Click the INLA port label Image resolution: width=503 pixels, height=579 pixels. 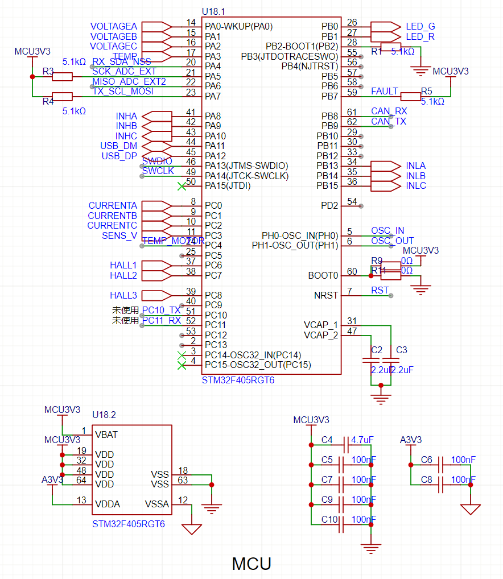416,166
